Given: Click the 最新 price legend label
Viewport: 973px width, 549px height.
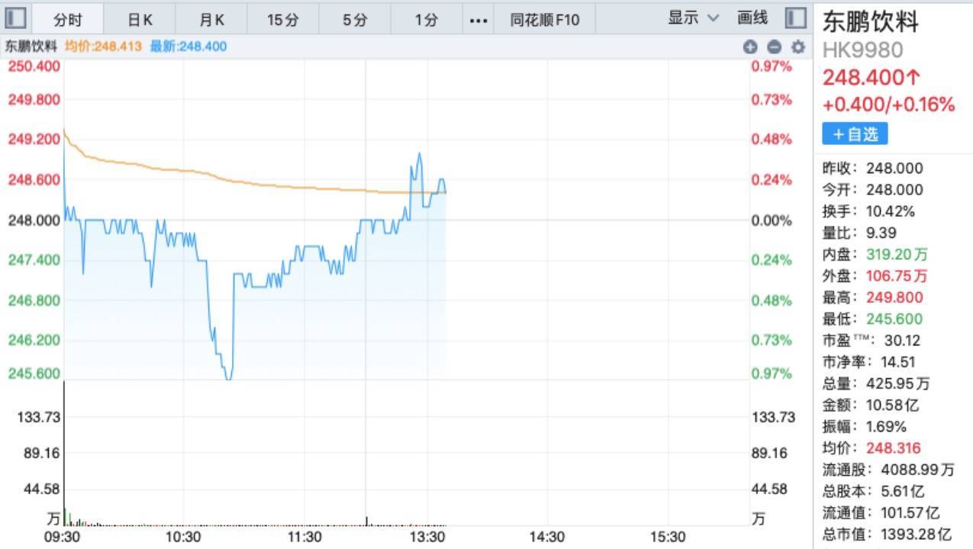Looking at the screenshot, I should (x=188, y=47).
